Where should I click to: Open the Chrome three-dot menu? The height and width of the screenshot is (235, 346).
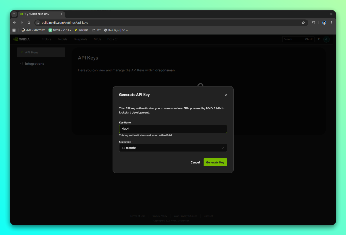331,23
